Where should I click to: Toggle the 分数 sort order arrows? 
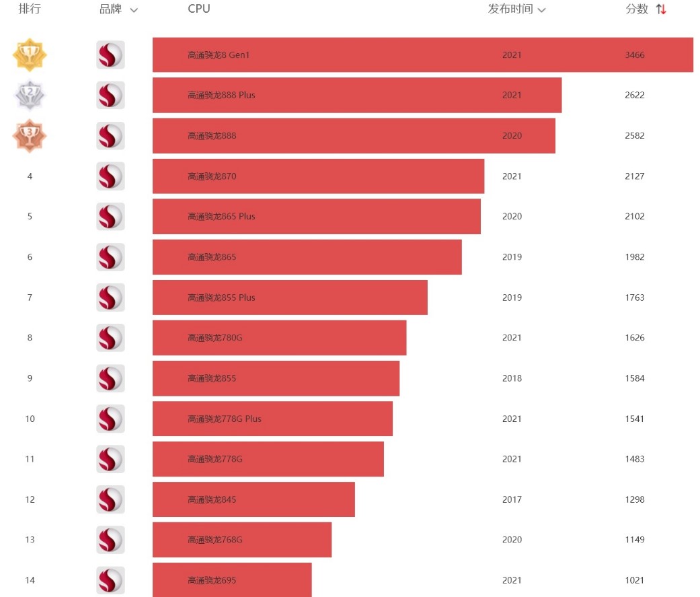click(661, 9)
